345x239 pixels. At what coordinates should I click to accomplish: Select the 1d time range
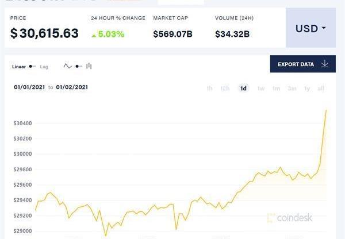(x=243, y=88)
